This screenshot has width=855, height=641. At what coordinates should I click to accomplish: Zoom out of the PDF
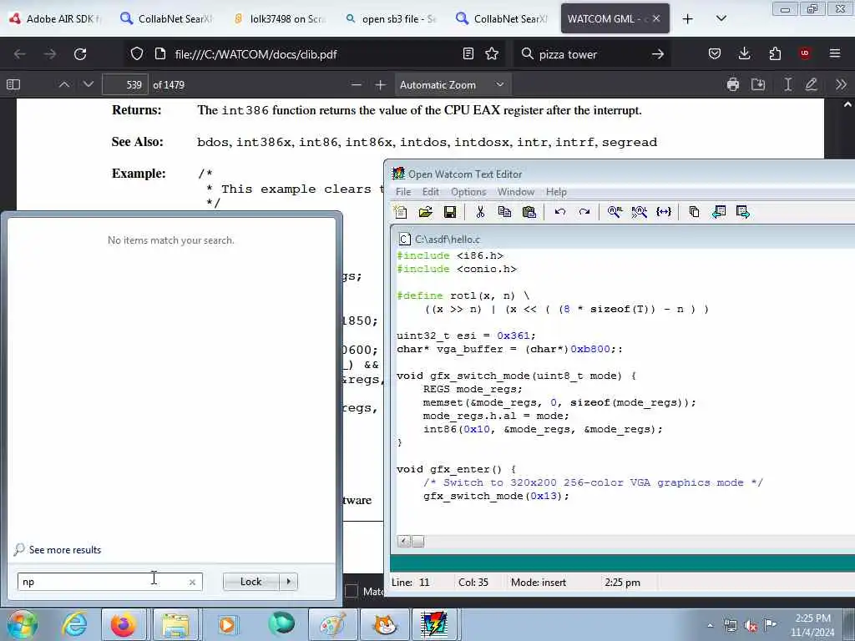(x=356, y=84)
